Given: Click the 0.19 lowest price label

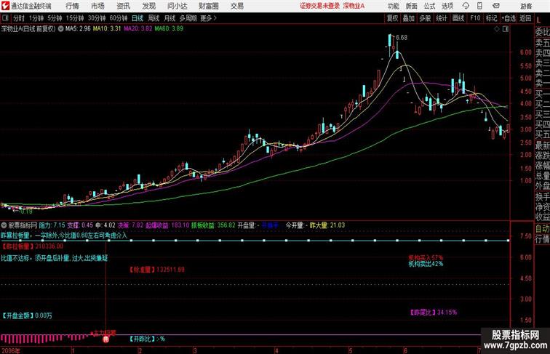Looking at the screenshot, I should coord(26,212).
